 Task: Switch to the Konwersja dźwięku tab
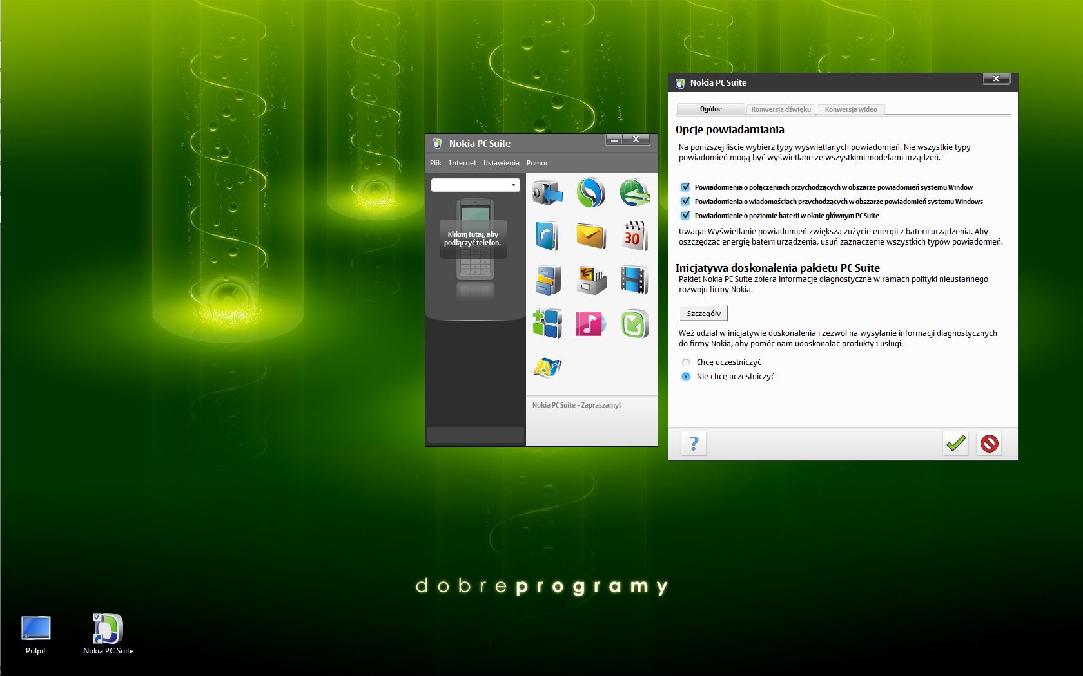point(781,109)
